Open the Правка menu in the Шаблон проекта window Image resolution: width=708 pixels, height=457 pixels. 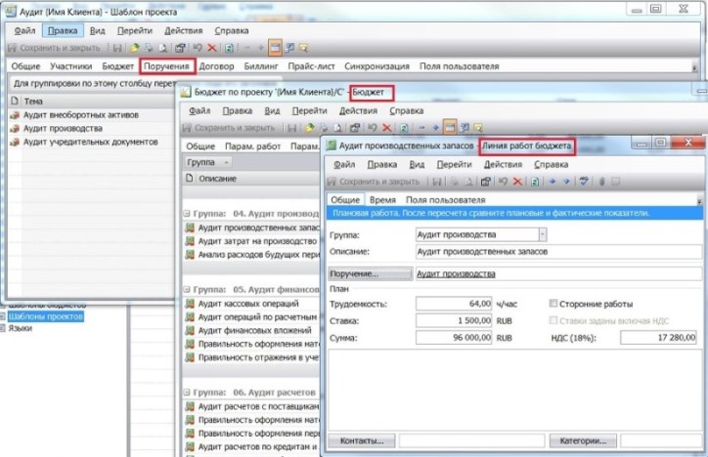[x=63, y=30]
